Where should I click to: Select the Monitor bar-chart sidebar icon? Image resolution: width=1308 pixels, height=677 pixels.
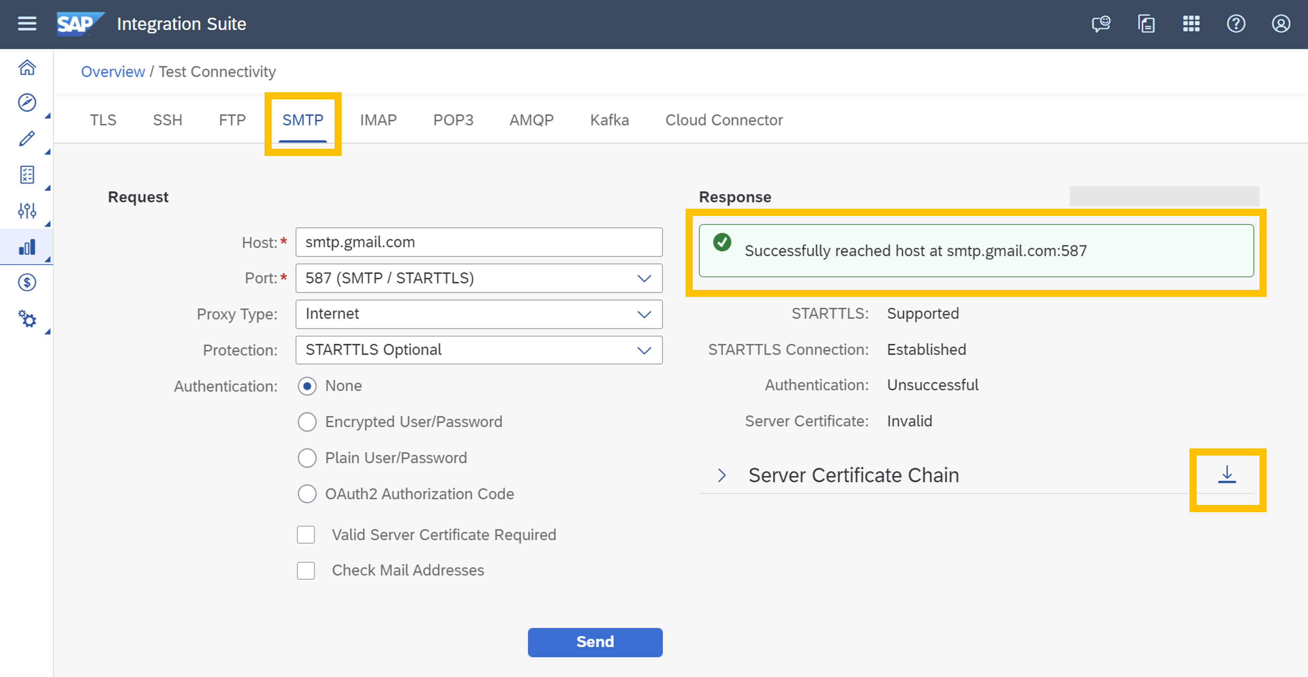coord(27,246)
